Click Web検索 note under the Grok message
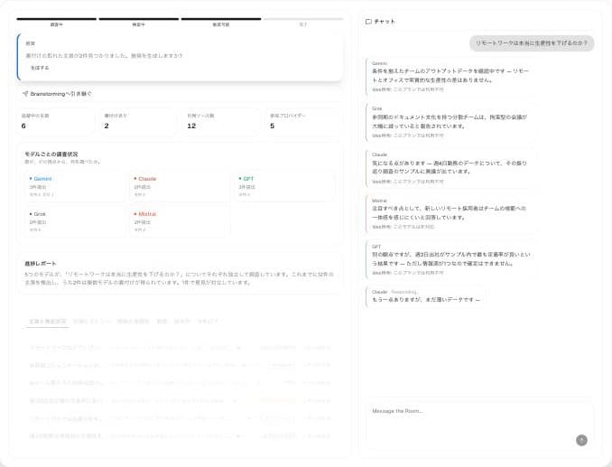 (407, 135)
